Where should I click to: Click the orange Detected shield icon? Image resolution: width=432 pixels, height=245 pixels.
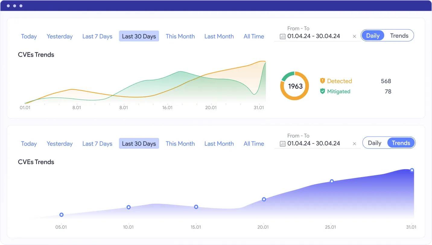coord(322,81)
